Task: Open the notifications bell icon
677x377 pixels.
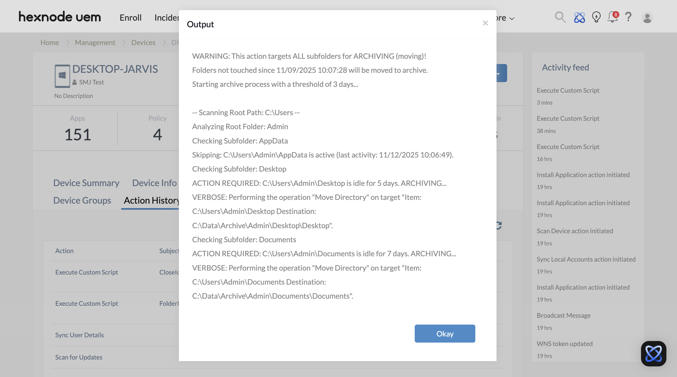Action: (x=612, y=17)
